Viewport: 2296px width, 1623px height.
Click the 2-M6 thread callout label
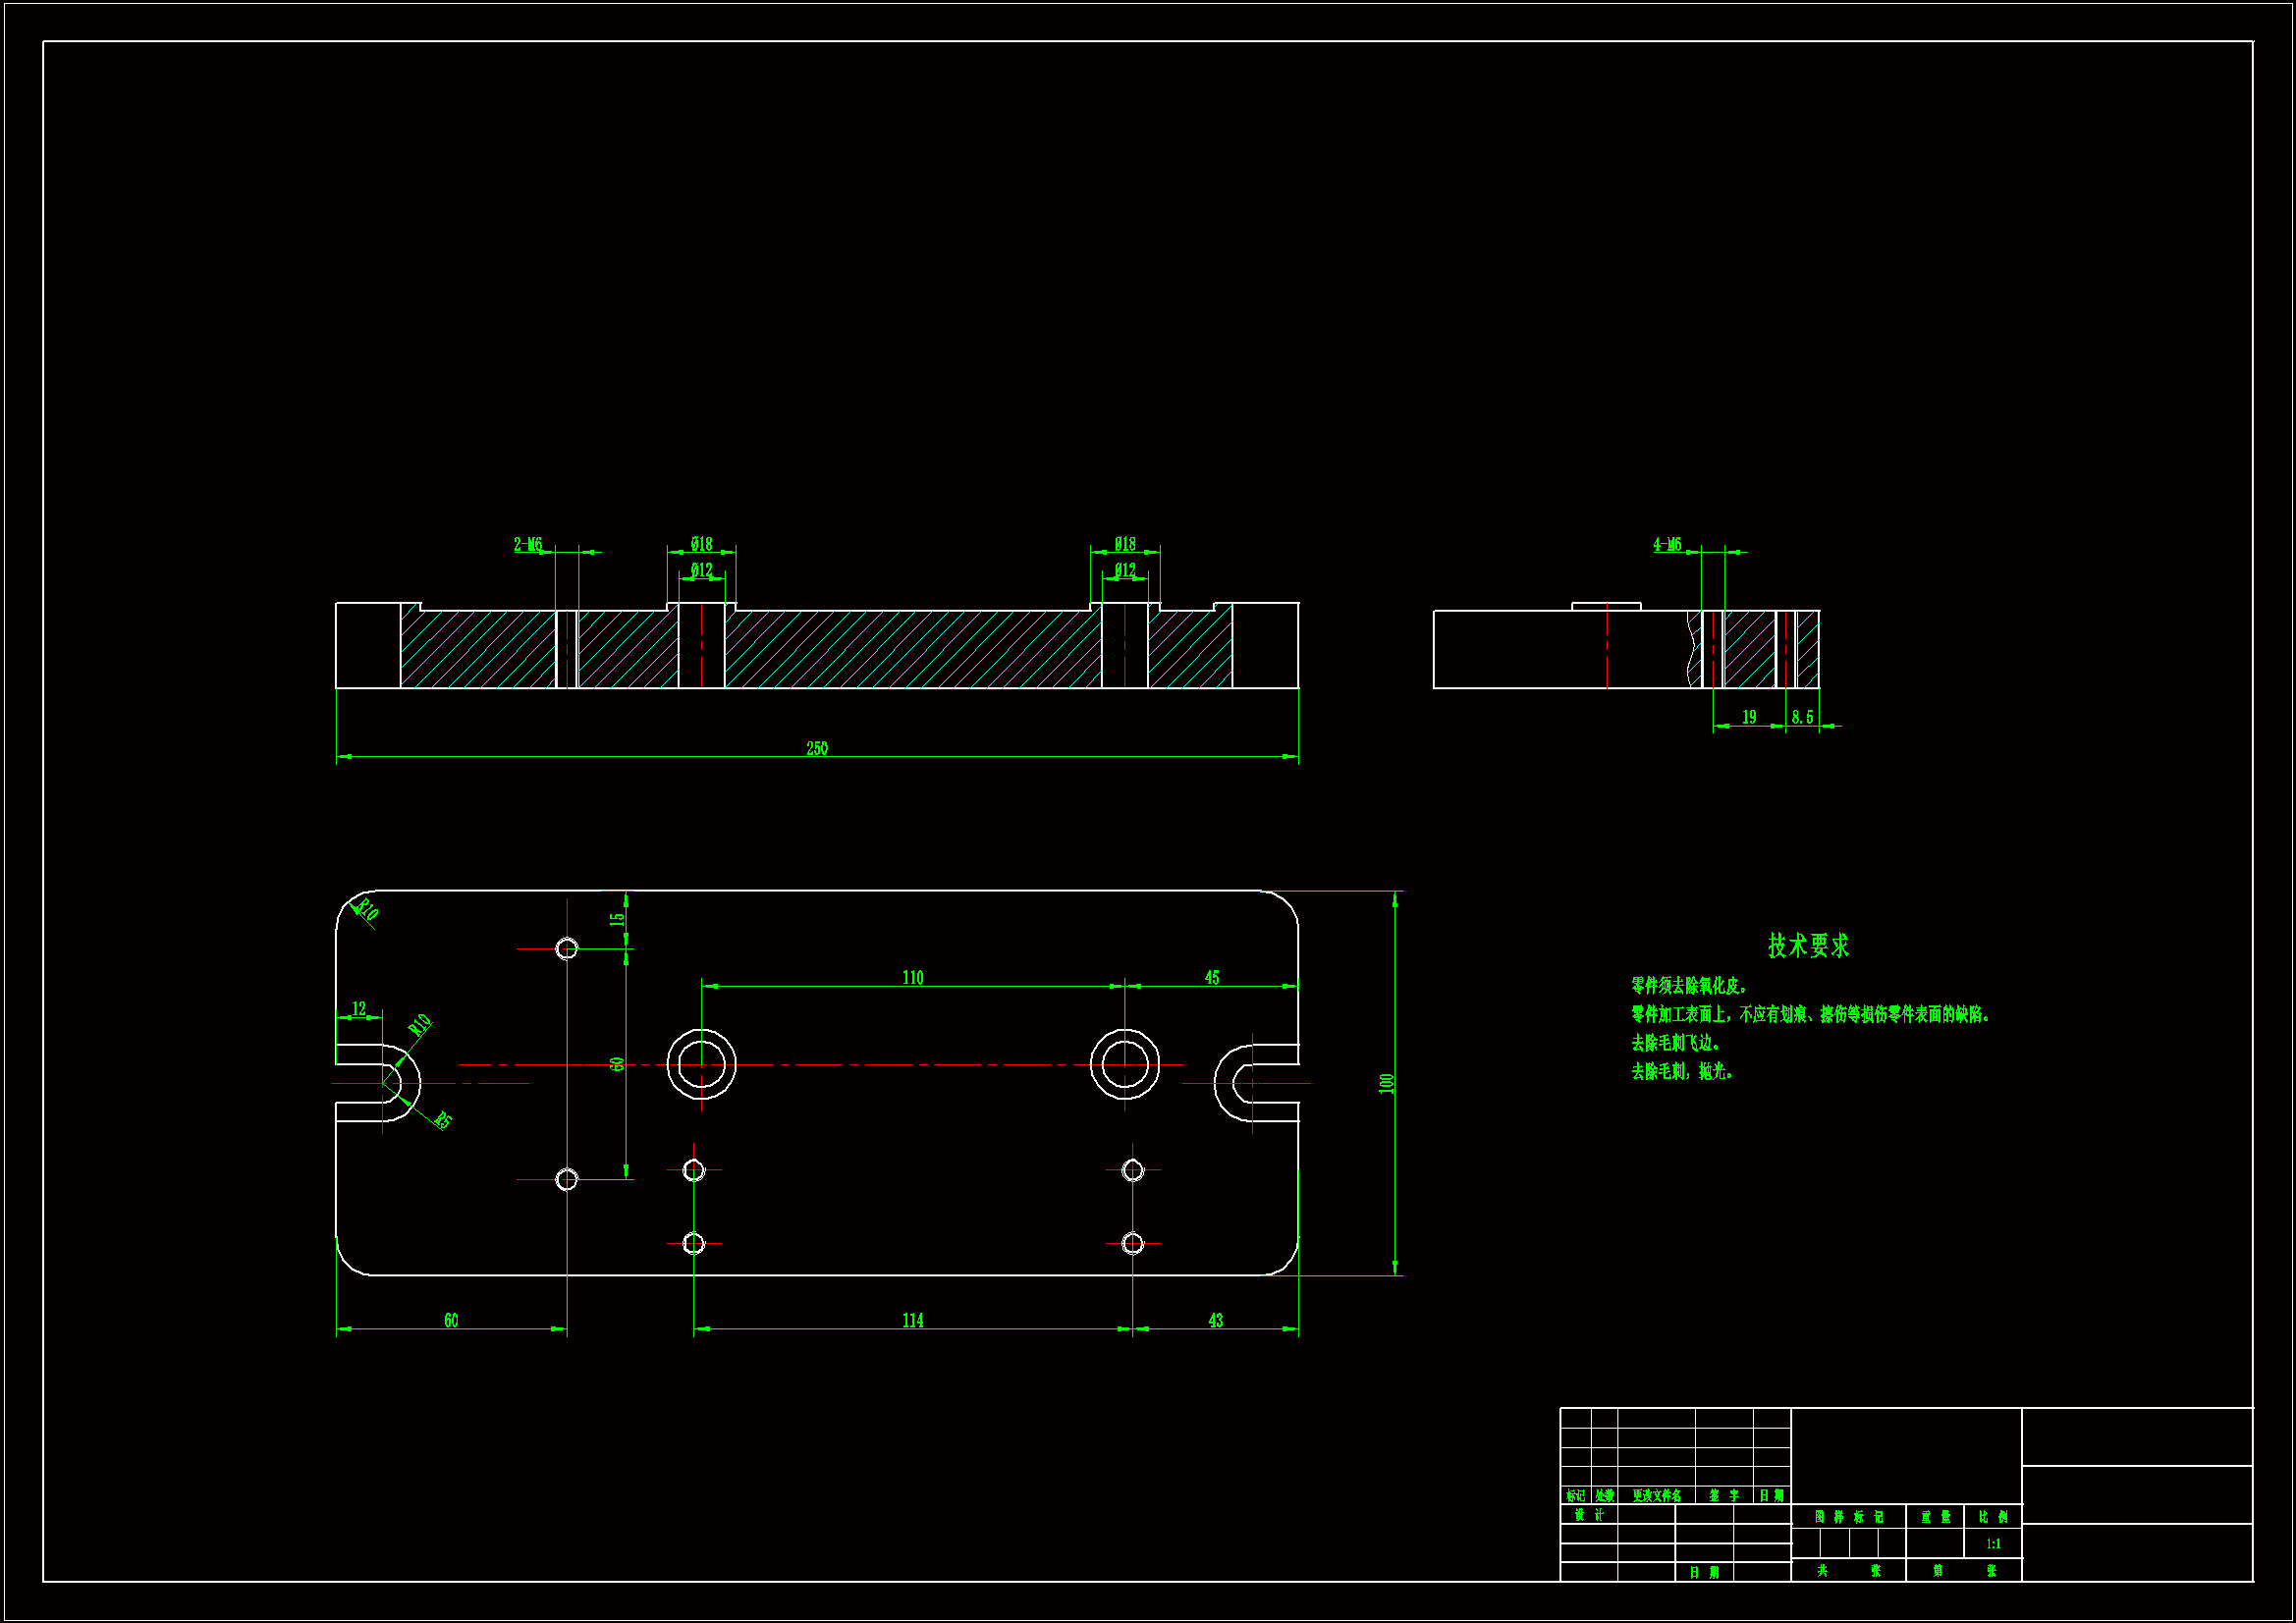pos(527,545)
